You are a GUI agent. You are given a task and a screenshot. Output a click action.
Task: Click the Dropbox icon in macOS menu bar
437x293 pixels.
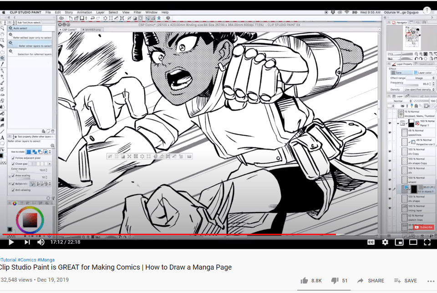333,12
